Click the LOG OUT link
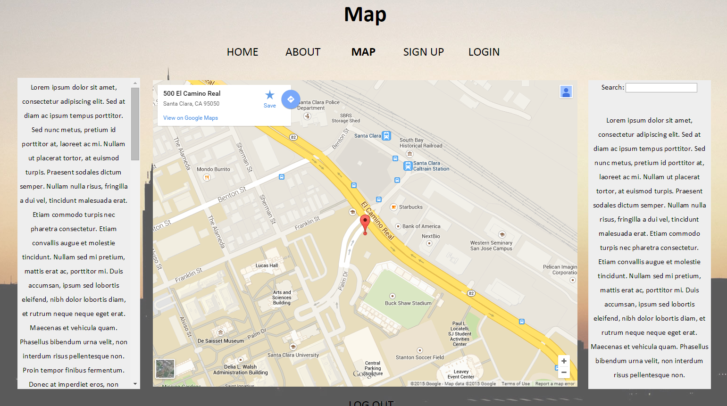The width and height of the screenshot is (727, 406). 371,404
